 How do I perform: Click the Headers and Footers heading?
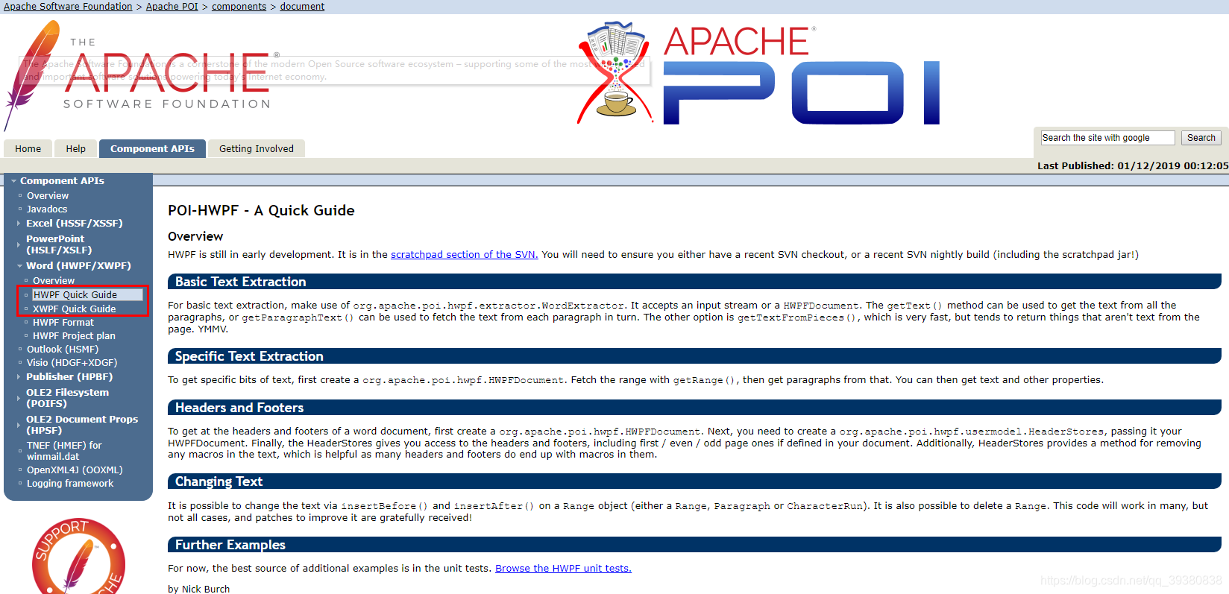pyautogui.click(x=239, y=408)
